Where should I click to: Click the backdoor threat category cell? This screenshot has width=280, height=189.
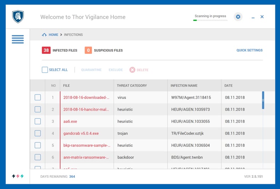coord(126,157)
